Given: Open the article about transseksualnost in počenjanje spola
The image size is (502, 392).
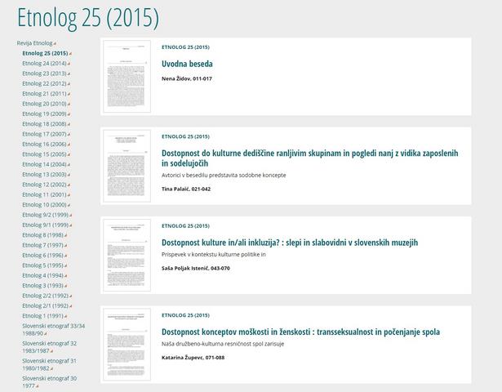Looking at the screenshot, I should [x=300, y=332].
